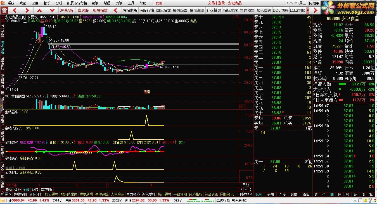Click the 条件预警 toolbar button
The height and width of the screenshot is (204, 377).
click(x=247, y=10)
